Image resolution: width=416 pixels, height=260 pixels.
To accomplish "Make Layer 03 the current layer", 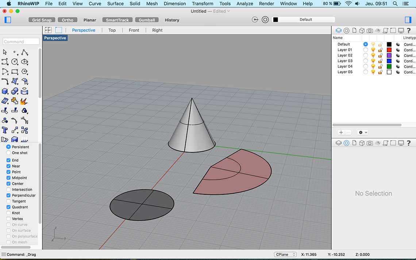I will coord(366,61).
